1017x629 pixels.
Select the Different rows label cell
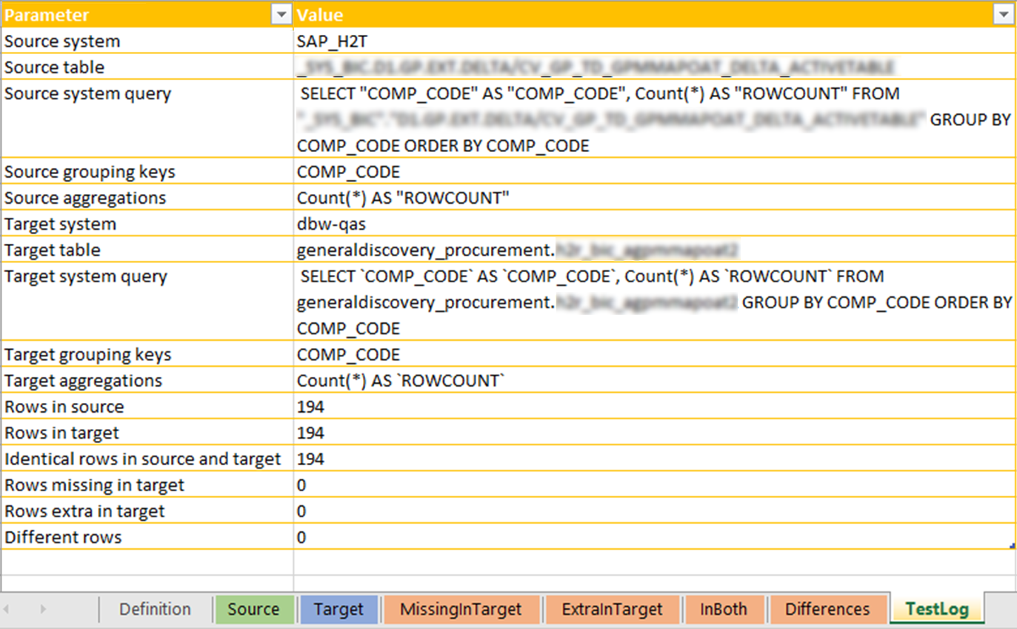pyautogui.click(x=147, y=536)
